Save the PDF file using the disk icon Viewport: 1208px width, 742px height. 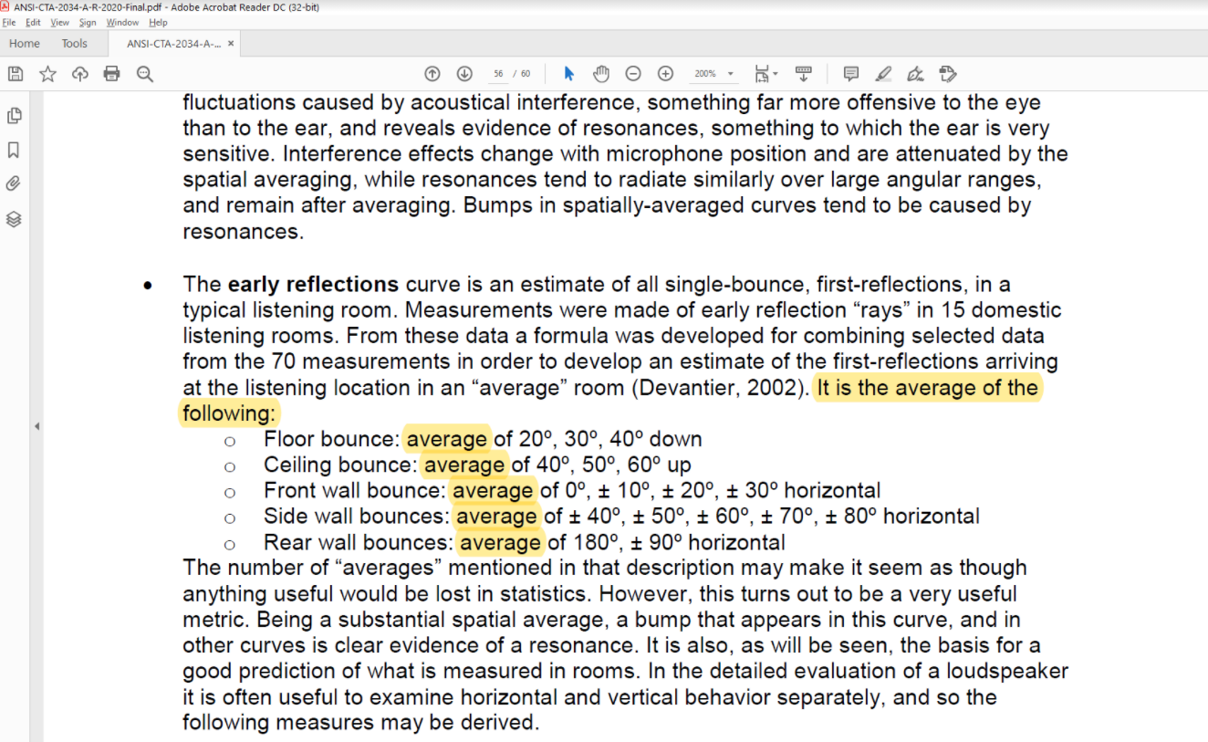[x=15, y=74]
